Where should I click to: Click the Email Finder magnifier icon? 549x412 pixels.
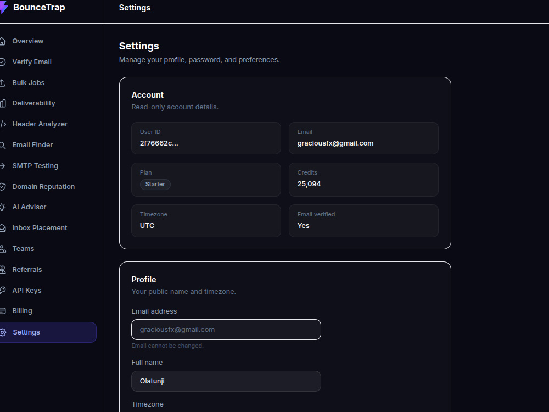point(2,145)
